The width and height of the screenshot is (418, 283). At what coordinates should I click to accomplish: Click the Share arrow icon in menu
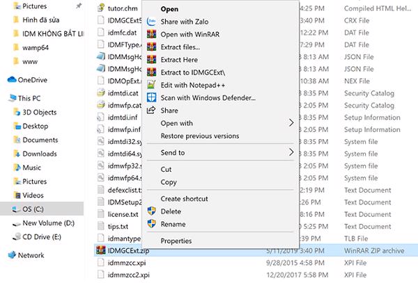click(151, 110)
